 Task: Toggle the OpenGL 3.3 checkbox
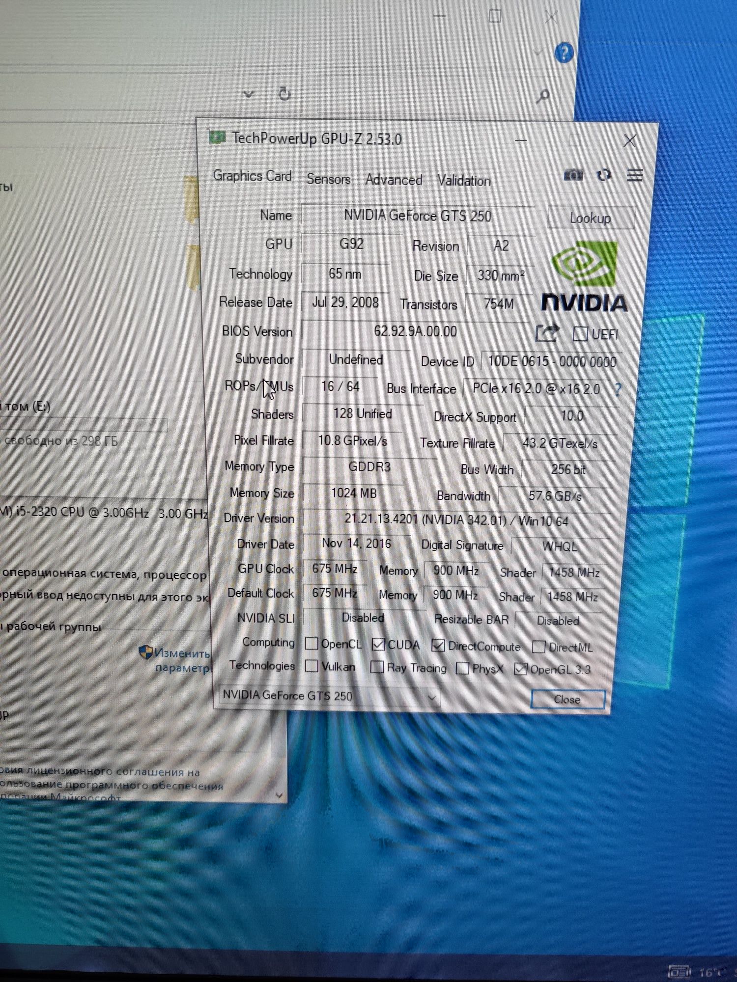[520, 669]
